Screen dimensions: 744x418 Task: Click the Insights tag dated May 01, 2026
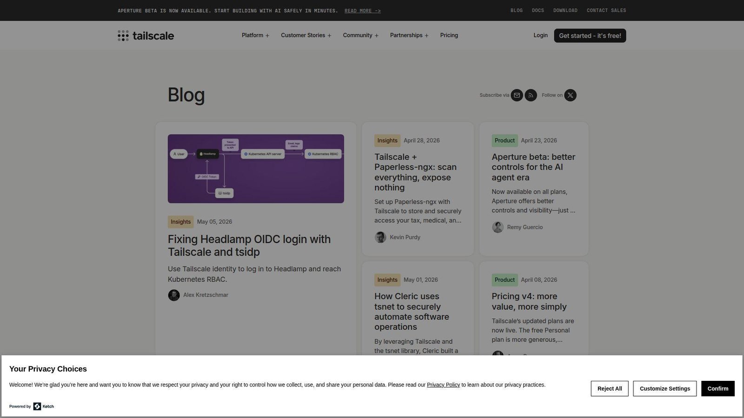click(387, 280)
